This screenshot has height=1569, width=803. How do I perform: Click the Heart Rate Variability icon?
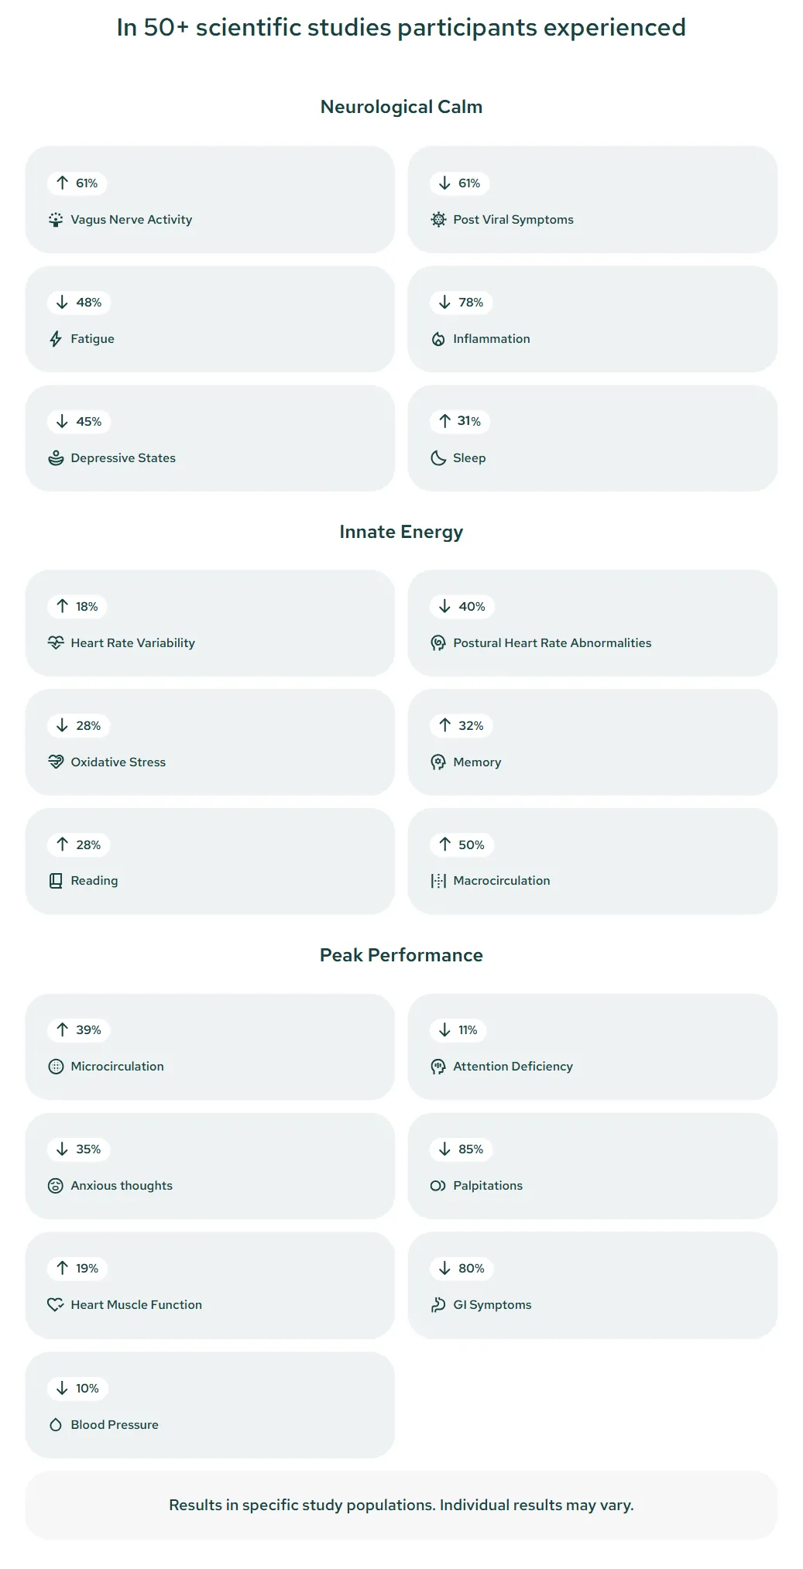56,643
